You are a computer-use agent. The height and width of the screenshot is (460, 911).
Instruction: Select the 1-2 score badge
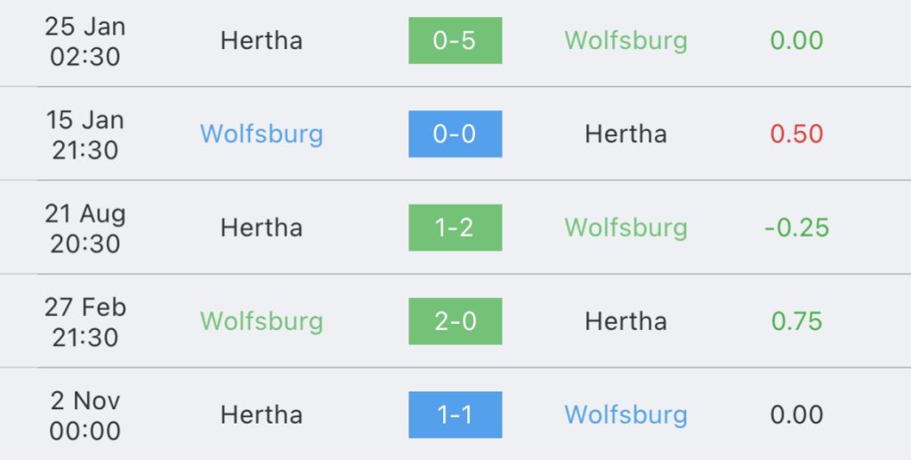point(455,228)
